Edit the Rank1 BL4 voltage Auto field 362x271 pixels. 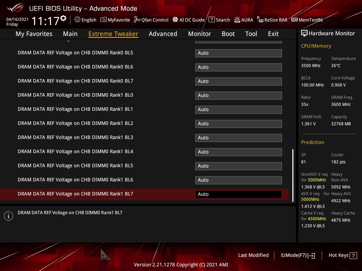point(239,152)
